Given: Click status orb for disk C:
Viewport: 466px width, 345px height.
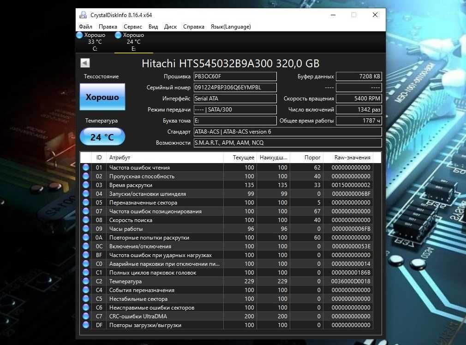Looking at the screenshot, I should pos(79,35).
